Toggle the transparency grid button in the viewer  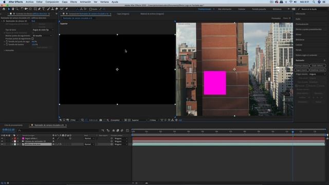pos(129,120)
